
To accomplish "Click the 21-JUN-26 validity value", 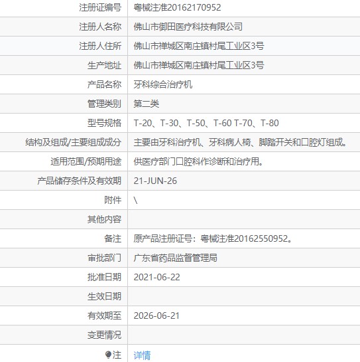I will click(x=155, y=181).
